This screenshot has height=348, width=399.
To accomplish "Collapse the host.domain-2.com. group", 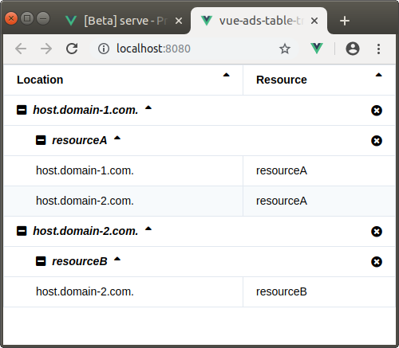I will pos(22,231).
